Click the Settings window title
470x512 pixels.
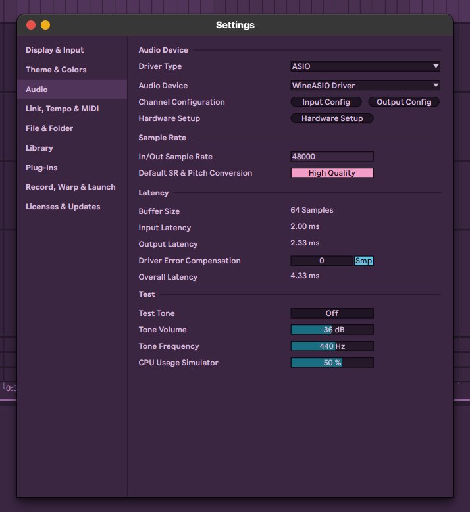point(235,25)
